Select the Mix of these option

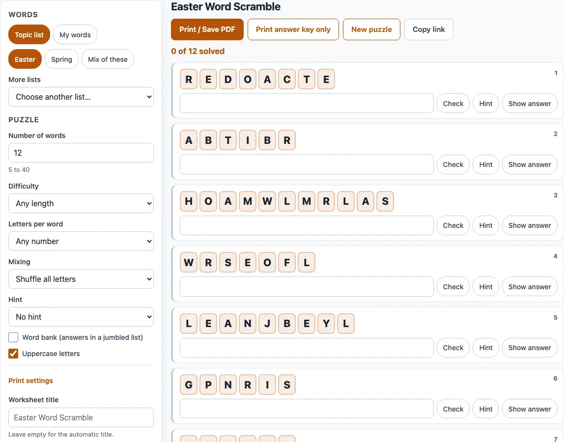point(108,59)
